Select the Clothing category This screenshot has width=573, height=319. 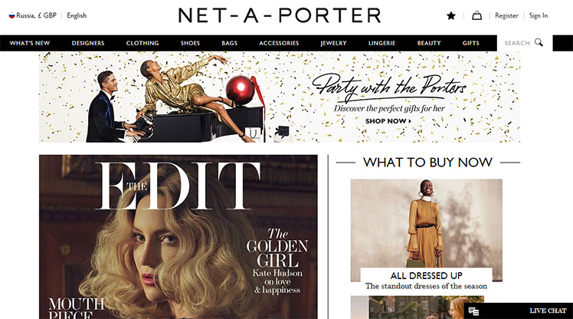(142, 43)
